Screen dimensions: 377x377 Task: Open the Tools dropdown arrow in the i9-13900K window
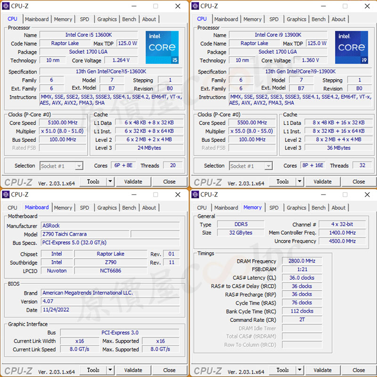300,181
